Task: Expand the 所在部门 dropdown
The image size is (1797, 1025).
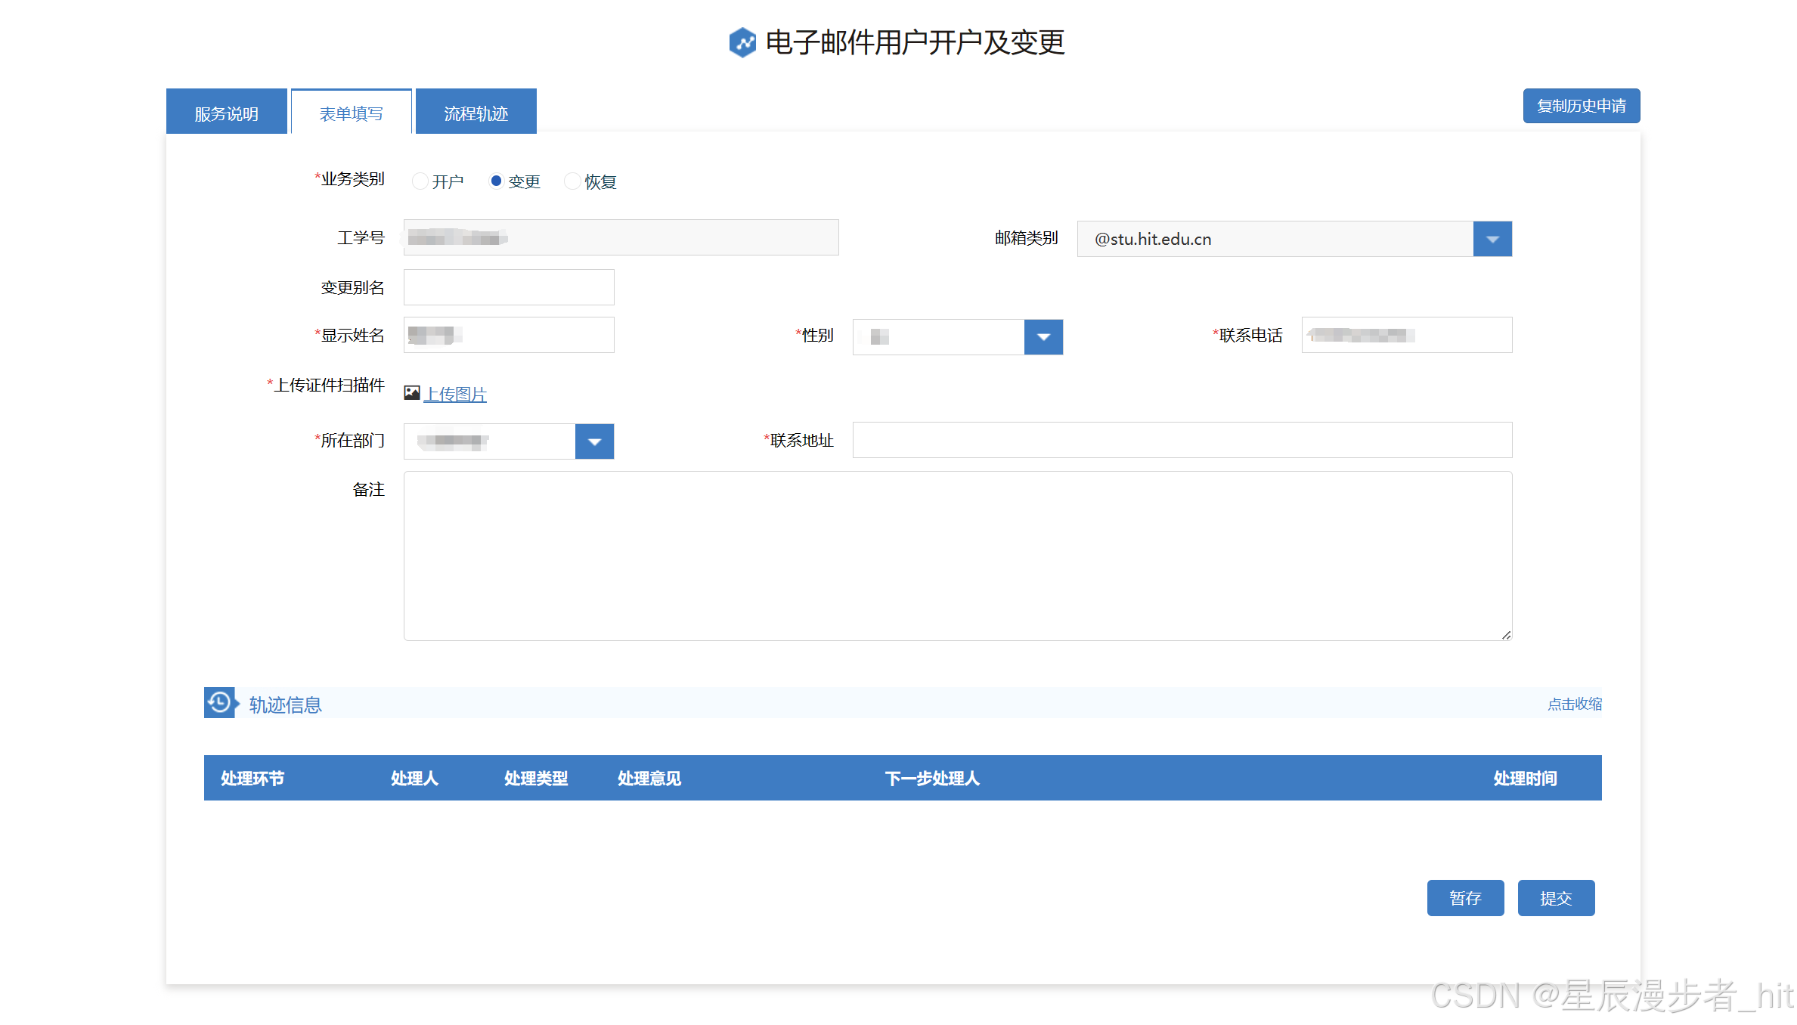Action: pyautogui.click(x=594, y=441)
